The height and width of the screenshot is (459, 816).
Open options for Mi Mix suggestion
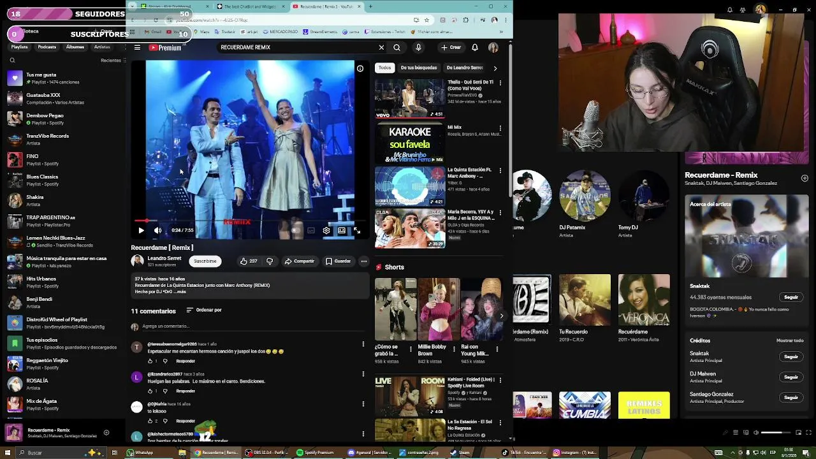(x=500, y=128)
